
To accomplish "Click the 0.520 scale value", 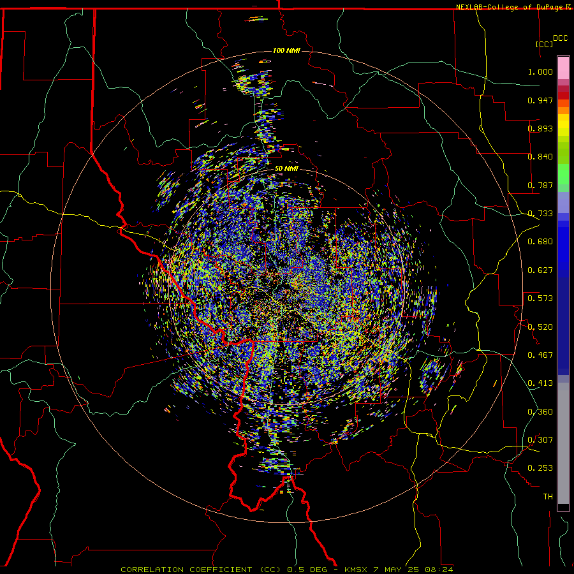I will 540,327.
